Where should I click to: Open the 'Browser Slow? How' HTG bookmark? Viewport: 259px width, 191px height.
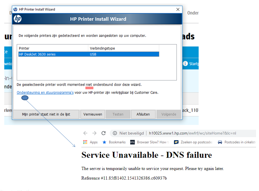[132, 142]
